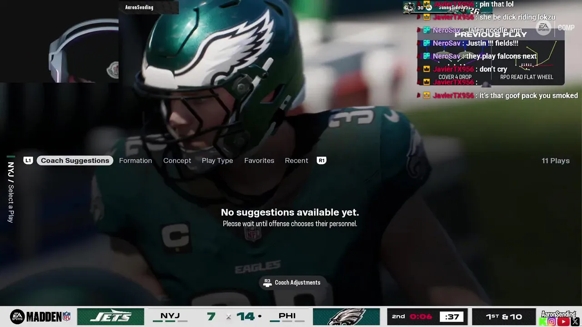Click the NYJ team abbreviation in the scorebar
Viewport: 582px width, 327px height.
(x=170, y=316)
